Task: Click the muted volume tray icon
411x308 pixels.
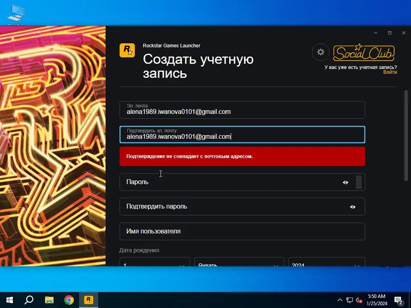Action: point(359,300)
